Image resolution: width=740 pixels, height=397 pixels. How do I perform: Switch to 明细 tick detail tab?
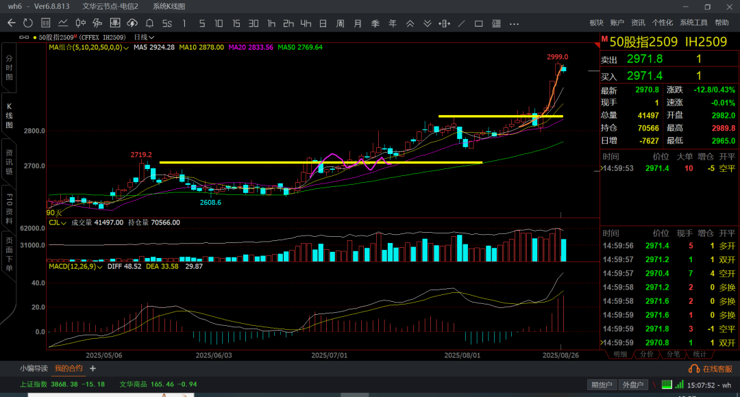619,354
